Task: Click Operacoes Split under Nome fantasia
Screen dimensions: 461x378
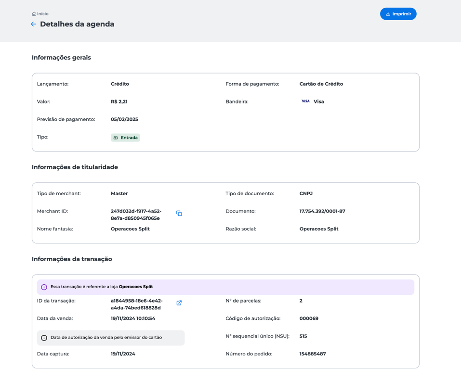Action: pos(130,228)
